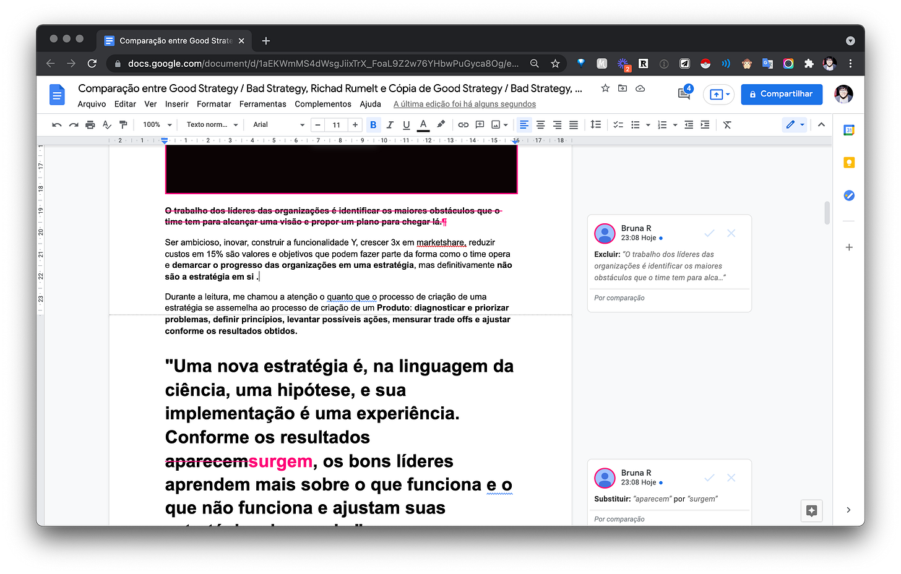Click the font size field showing 11

[337, 125]
